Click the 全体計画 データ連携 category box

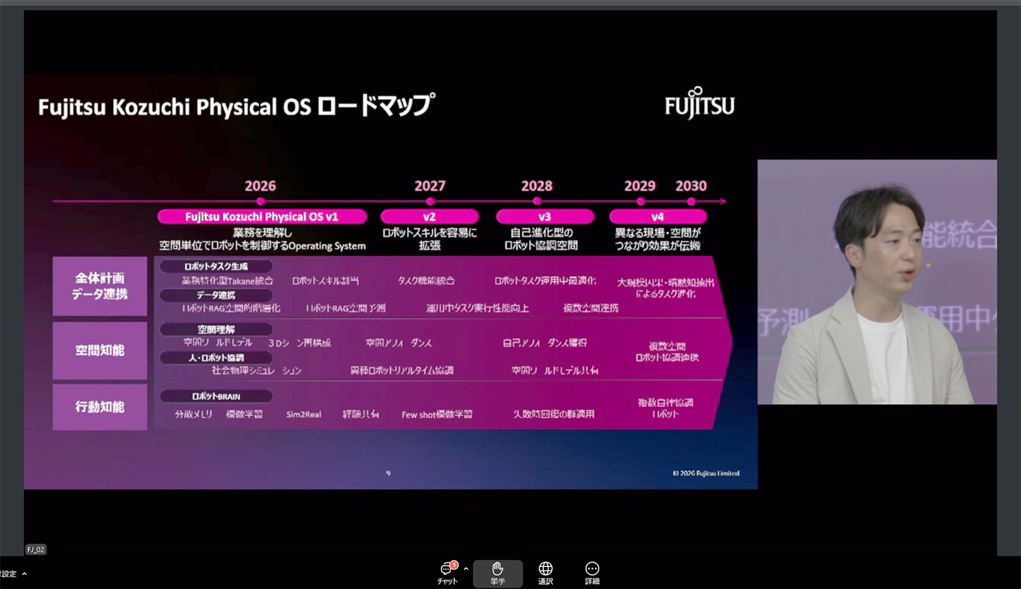click(x=100, y=286)
